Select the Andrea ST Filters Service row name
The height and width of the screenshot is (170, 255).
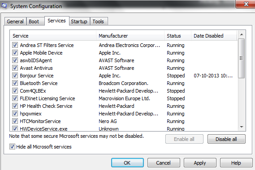(x=47, y=45)
